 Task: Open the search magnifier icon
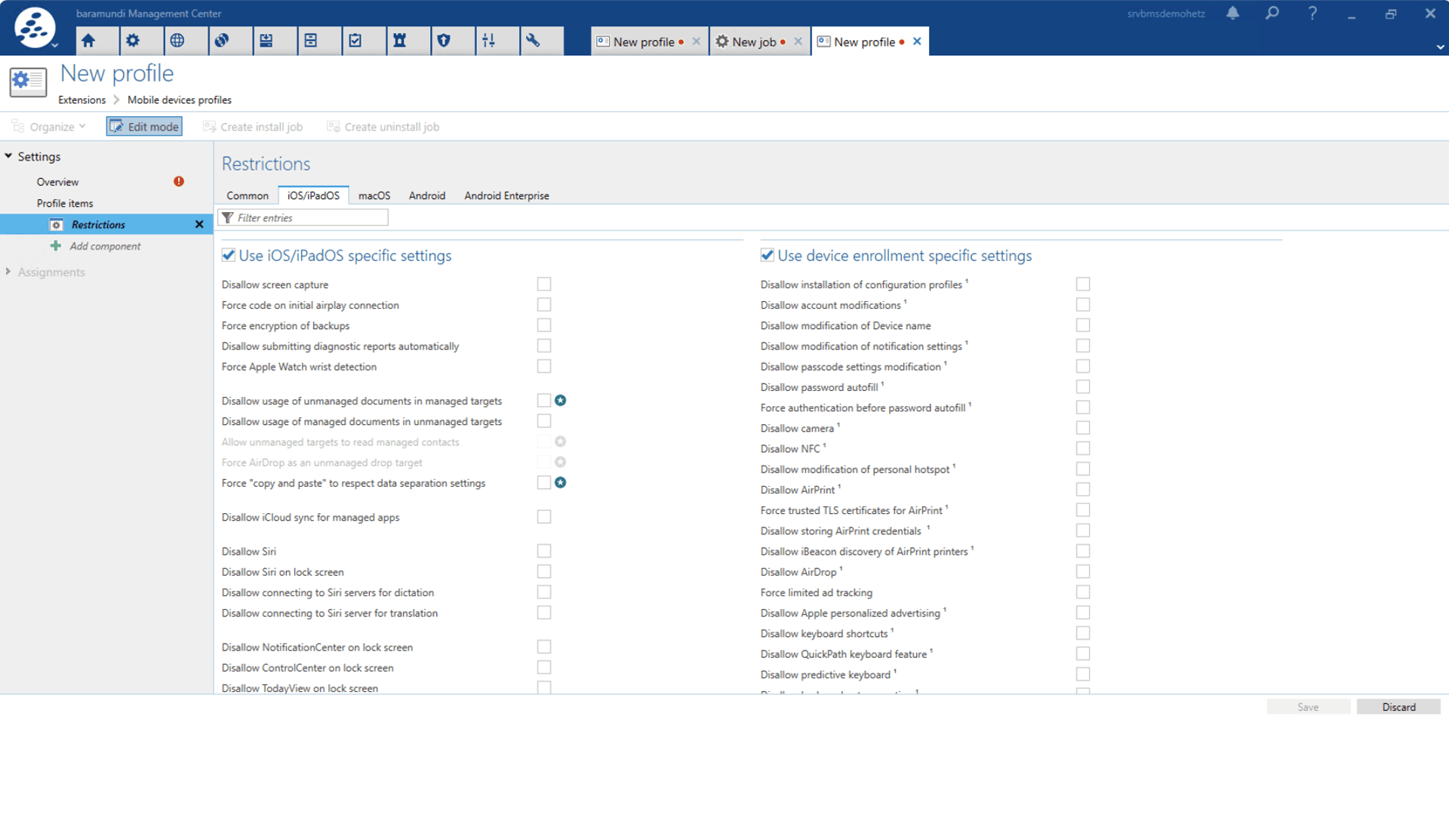tap(1272, 13)
